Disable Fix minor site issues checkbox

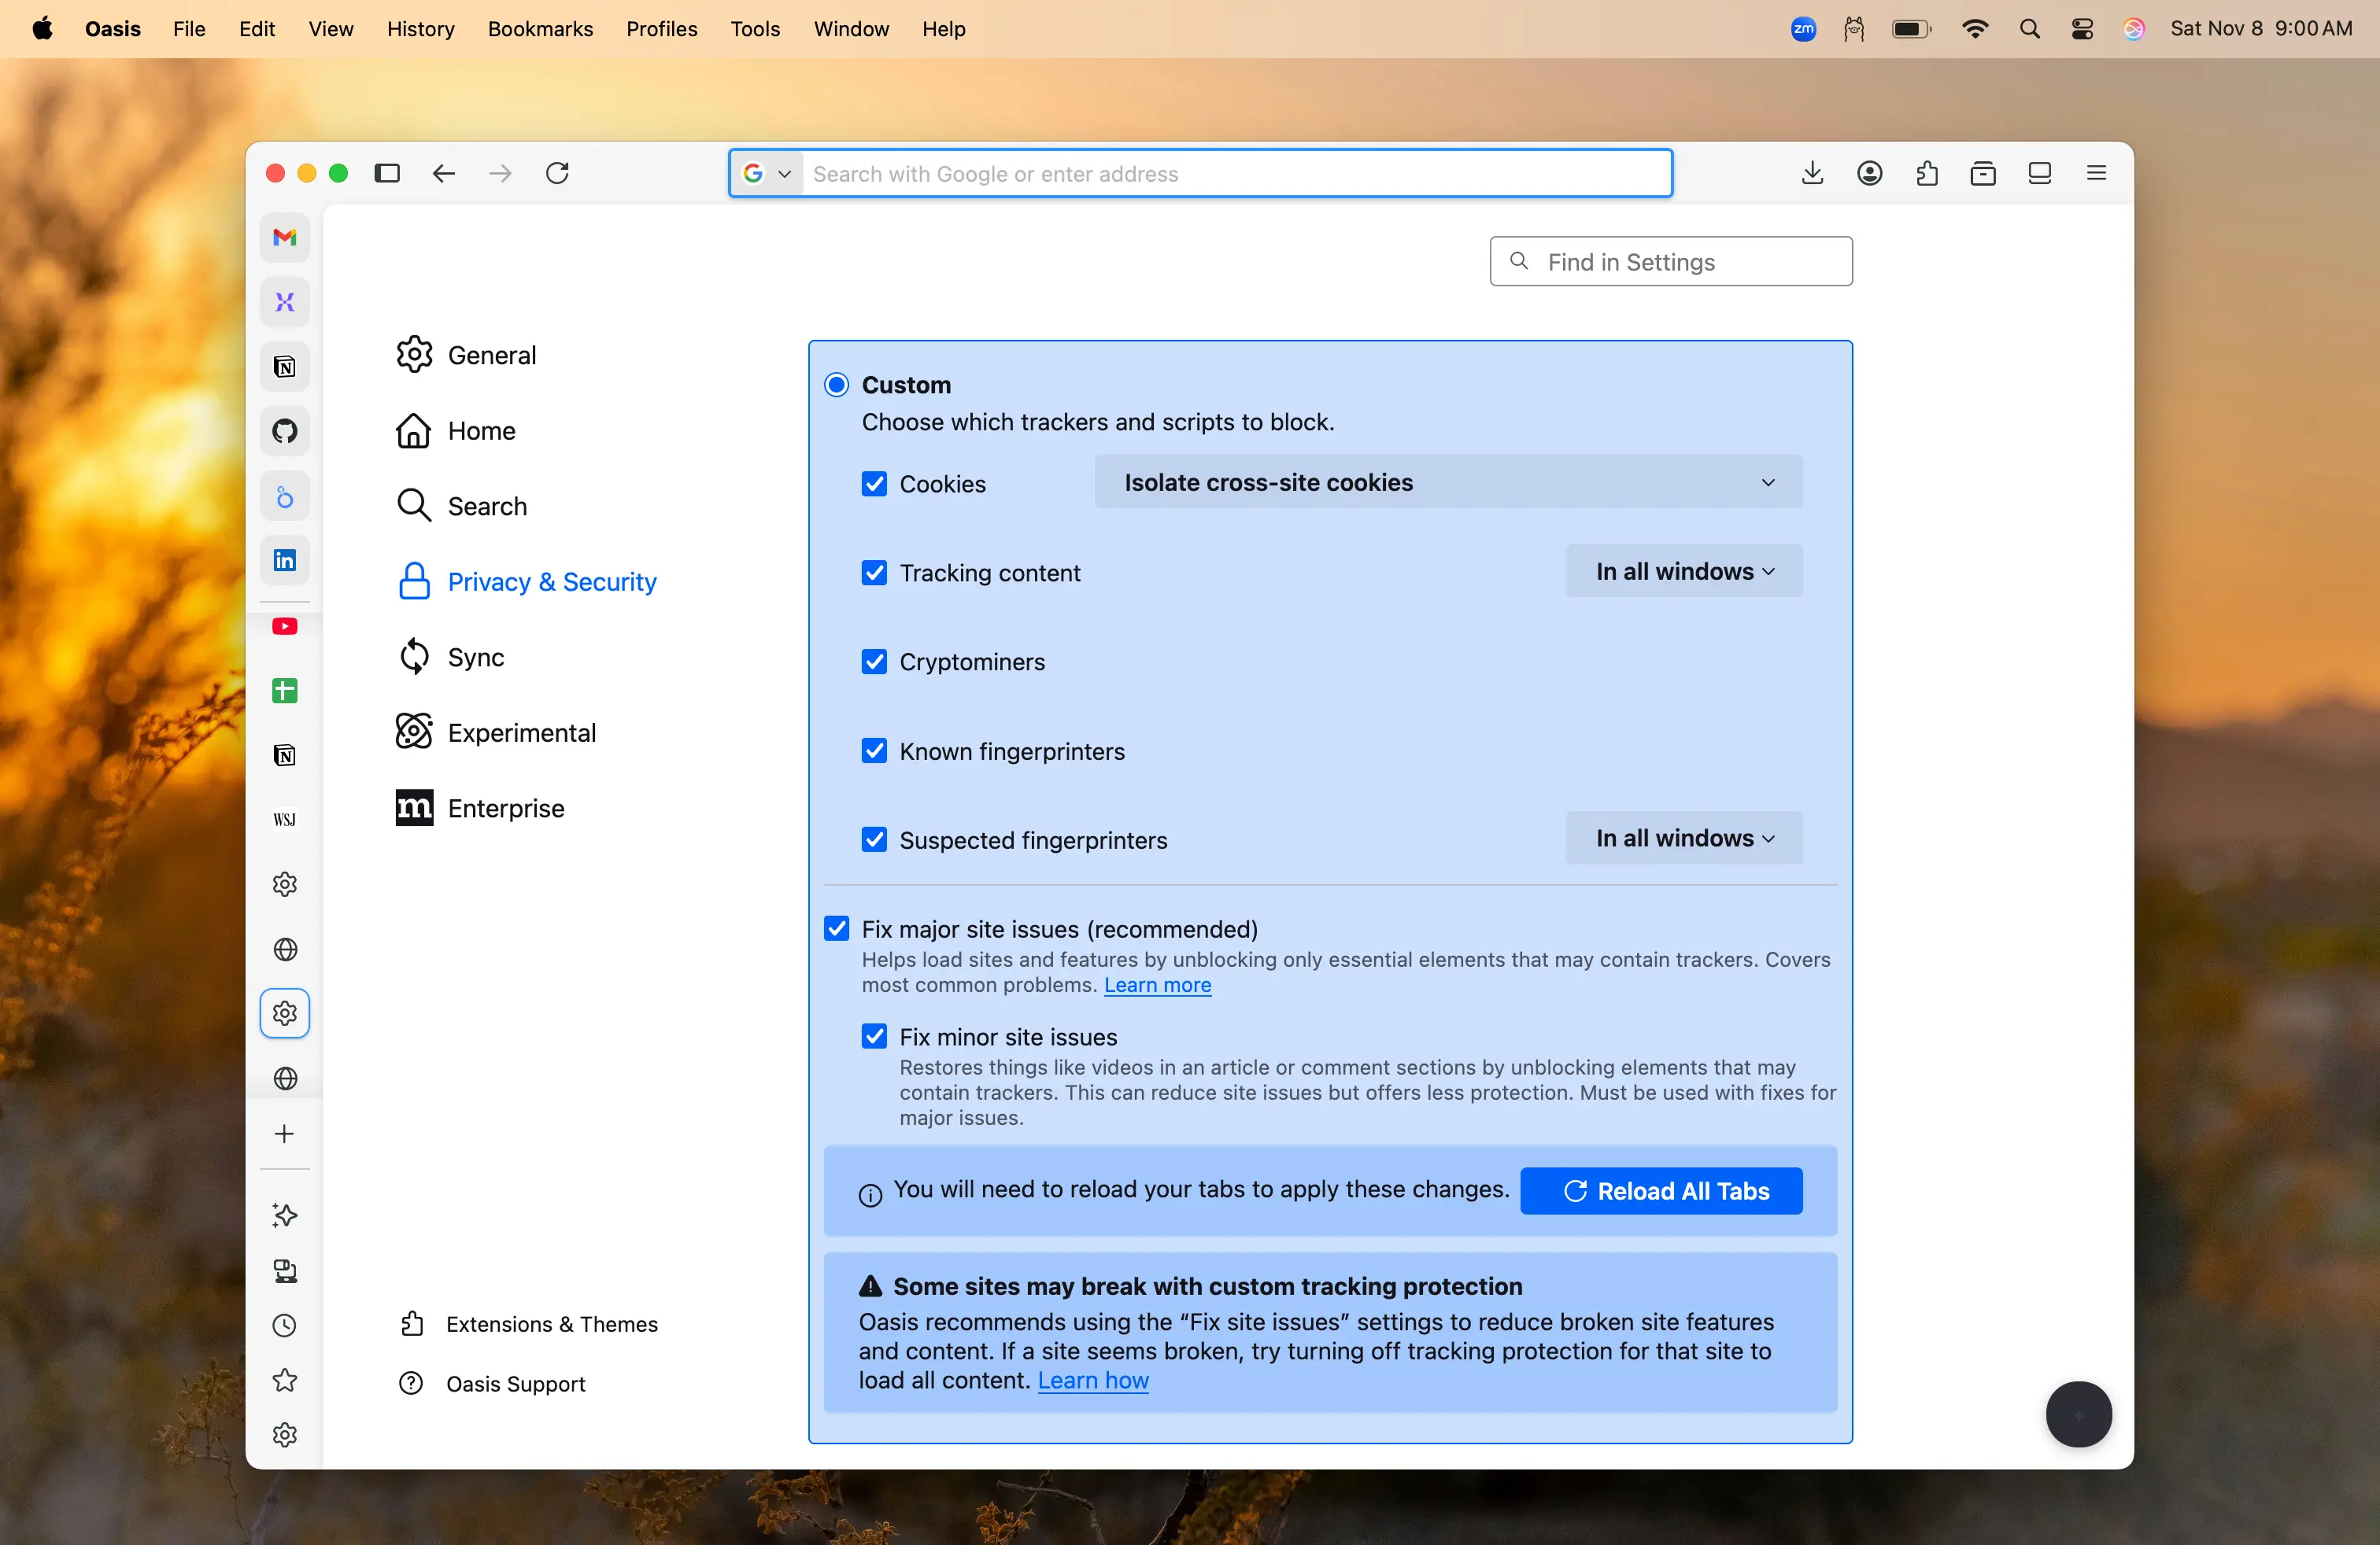[874, 1036]
